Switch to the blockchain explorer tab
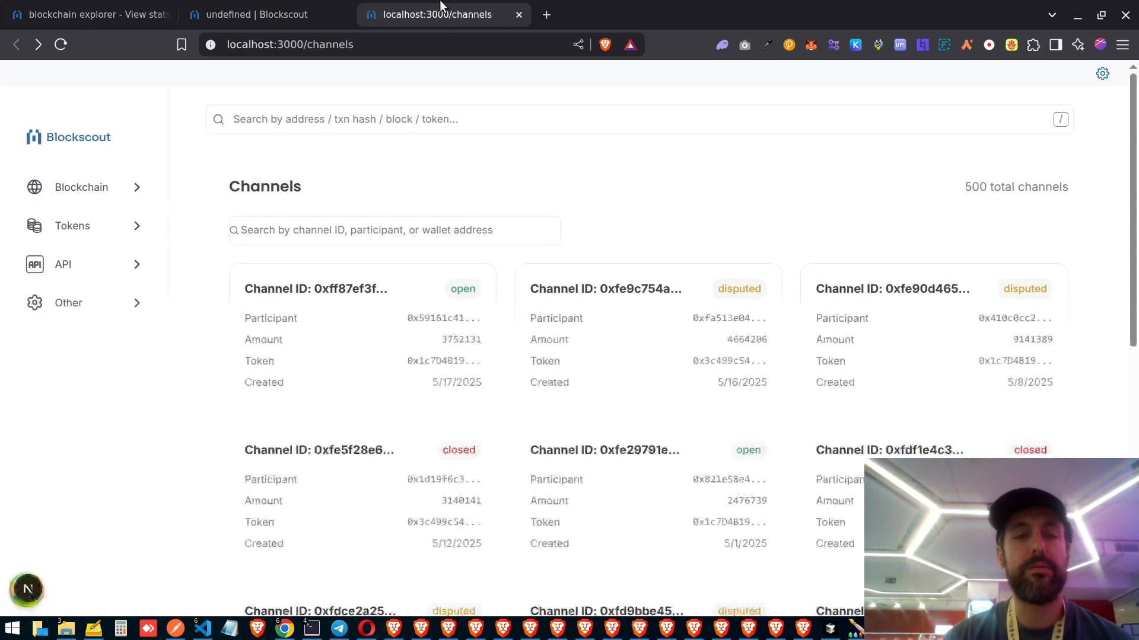 click(x=90, y=15)
